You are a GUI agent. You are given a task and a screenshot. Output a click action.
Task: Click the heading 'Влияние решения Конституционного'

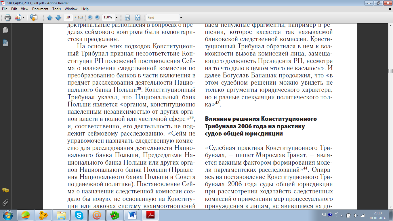(261, 119)
